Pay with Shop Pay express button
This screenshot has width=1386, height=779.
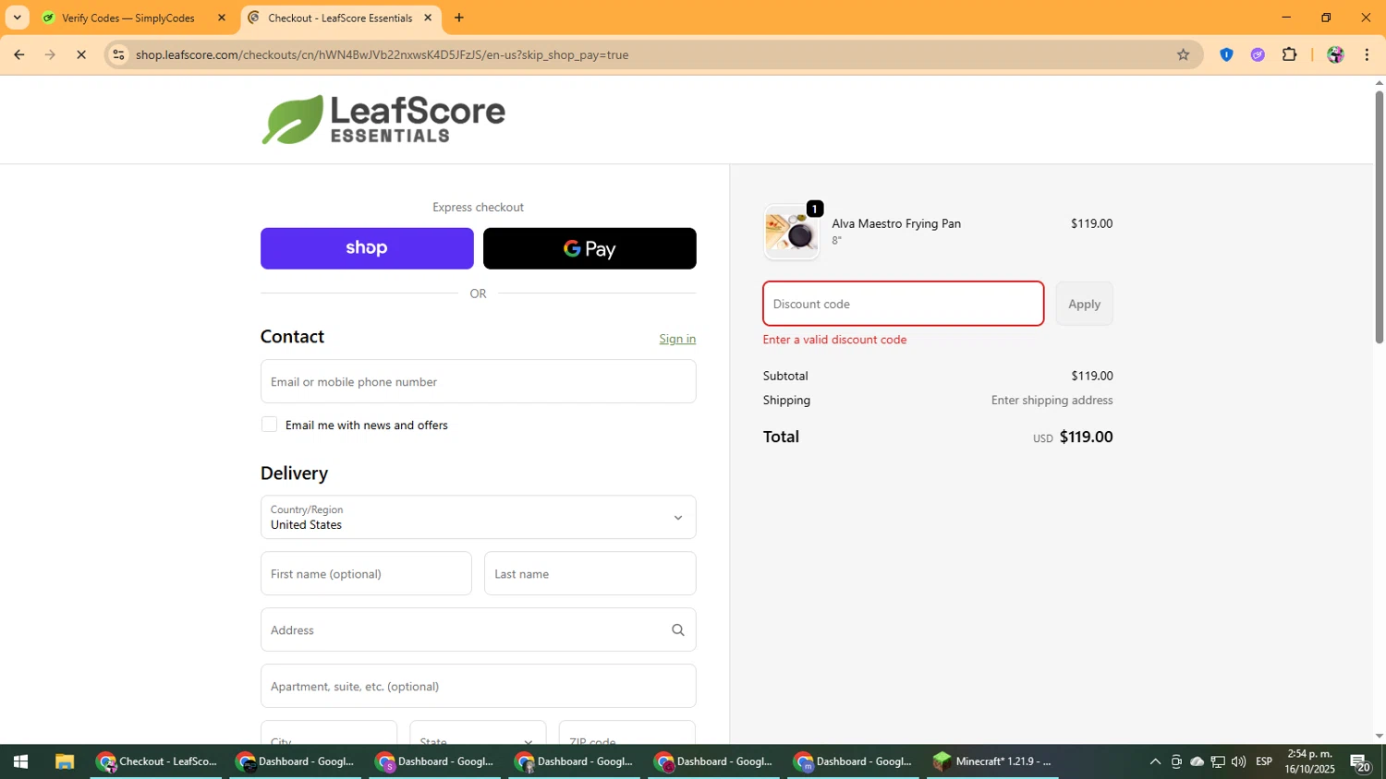click(x=367, y=248)
